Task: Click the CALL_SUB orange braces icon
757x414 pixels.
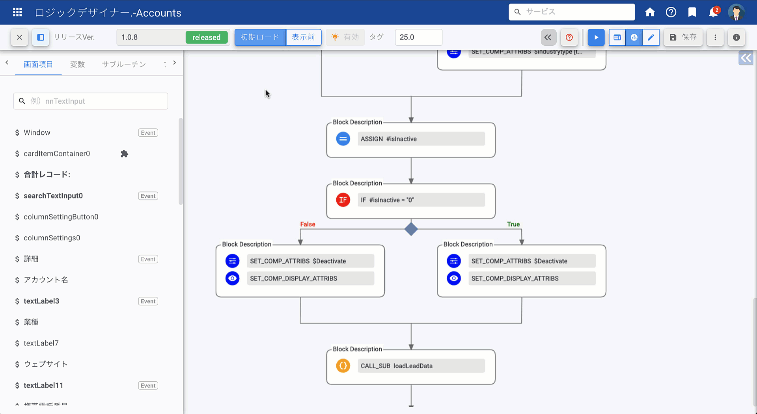Action: click(343, 366)
